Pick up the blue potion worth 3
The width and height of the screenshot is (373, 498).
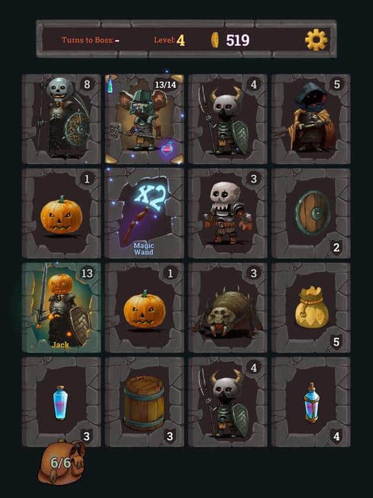pos(62,402)
